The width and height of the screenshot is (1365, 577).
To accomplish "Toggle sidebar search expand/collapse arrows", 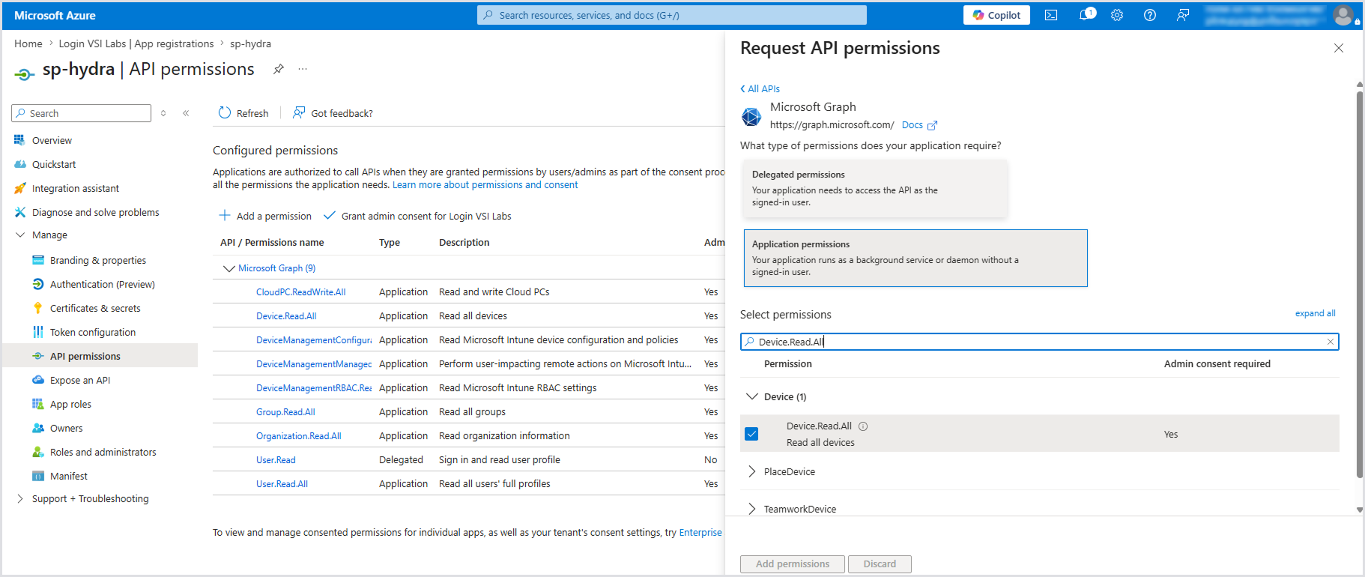I will [x=163, y=113].
